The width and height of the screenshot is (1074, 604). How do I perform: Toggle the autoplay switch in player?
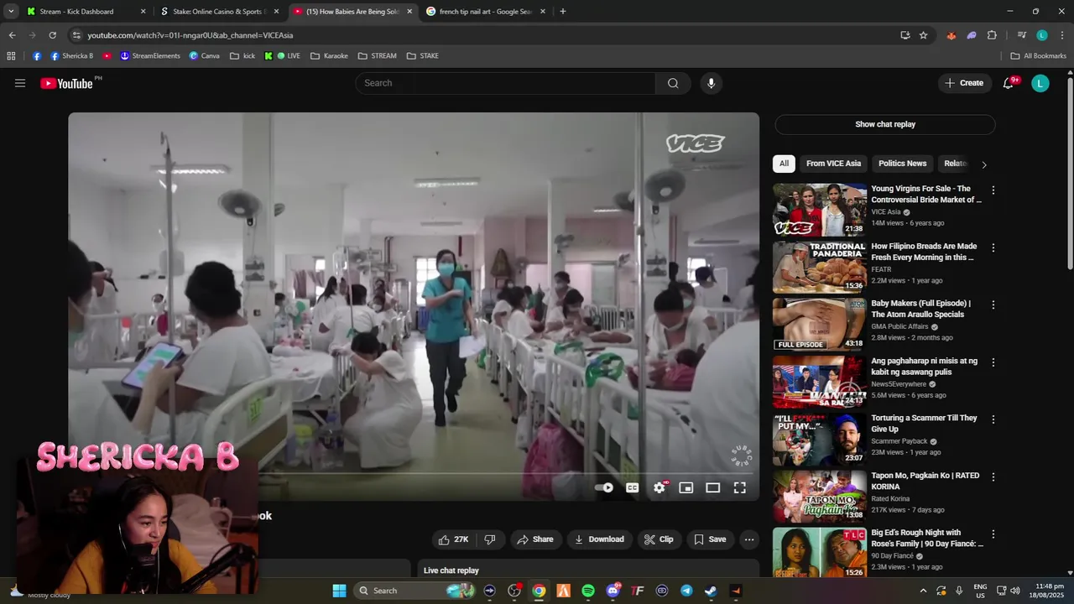604,487
